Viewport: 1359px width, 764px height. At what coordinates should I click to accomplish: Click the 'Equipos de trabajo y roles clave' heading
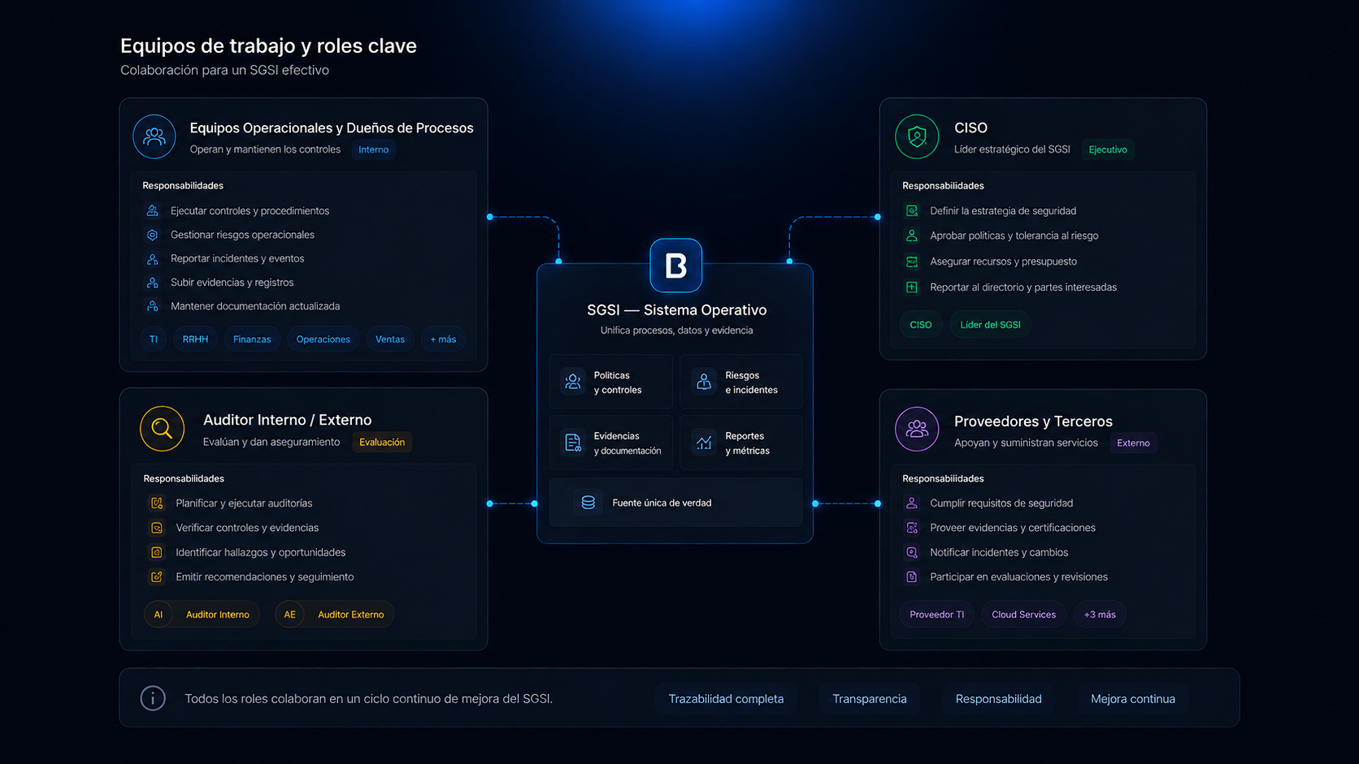[x=269, y=46]
